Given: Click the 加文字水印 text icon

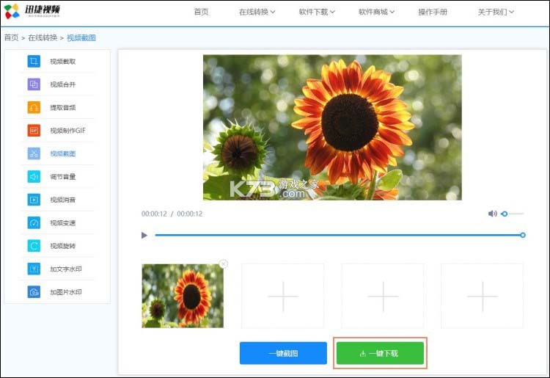Looking at the screenshot, I should pyautogui.click(x=34, y=269).
